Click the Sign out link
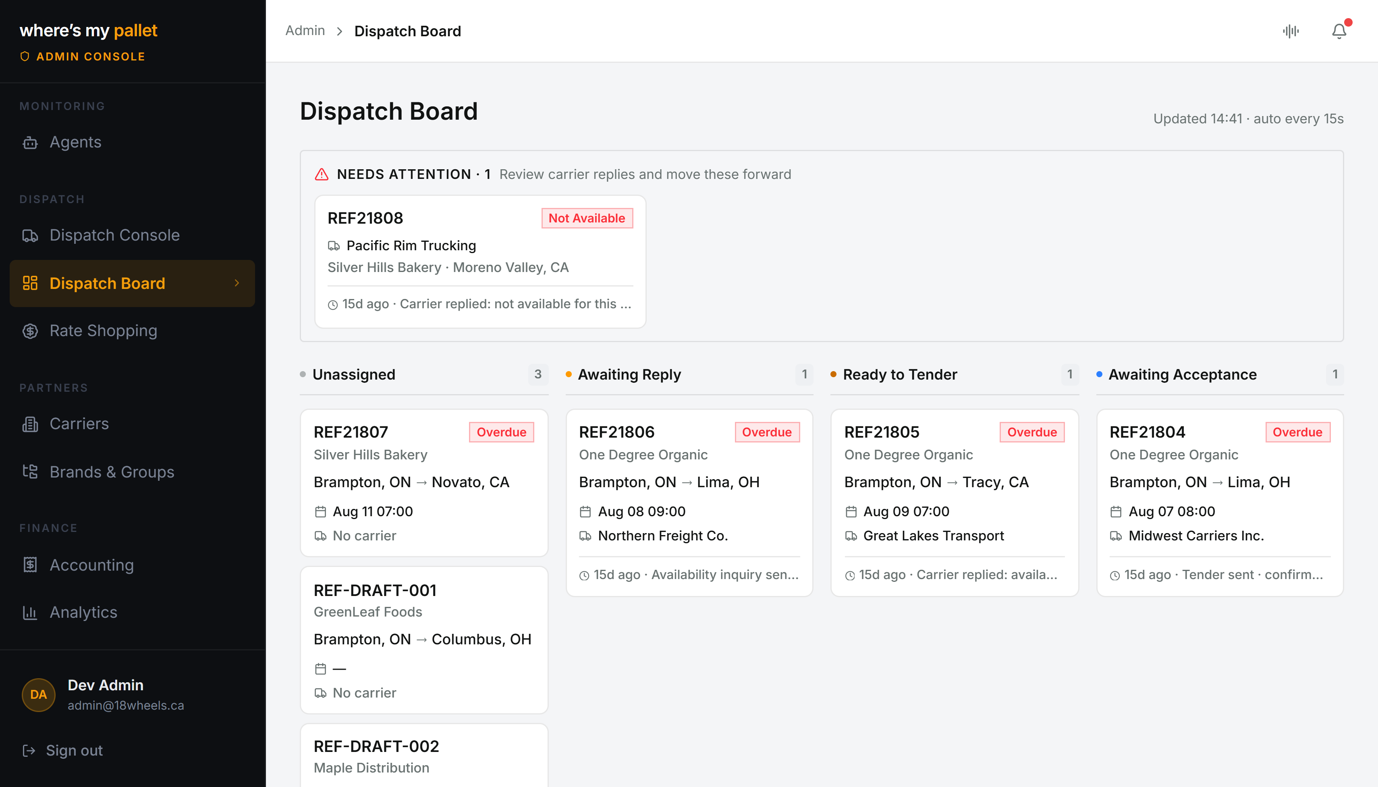This screenshot has width=1378, height=787. point(63,751)
